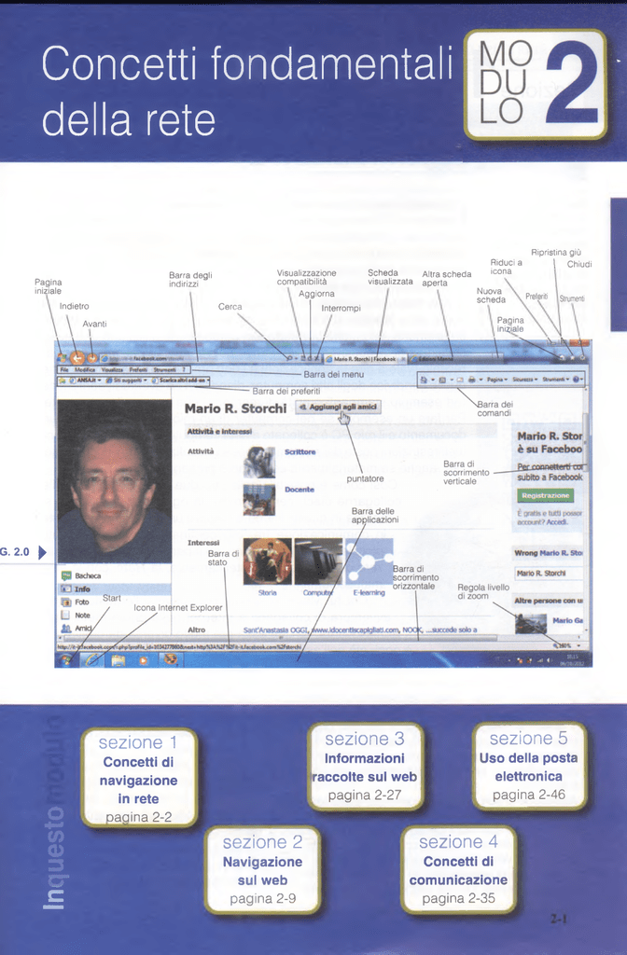Open the Siti suggeriti dropdown
The width and height of the screenshot is (627, 955).
[127, 381]
